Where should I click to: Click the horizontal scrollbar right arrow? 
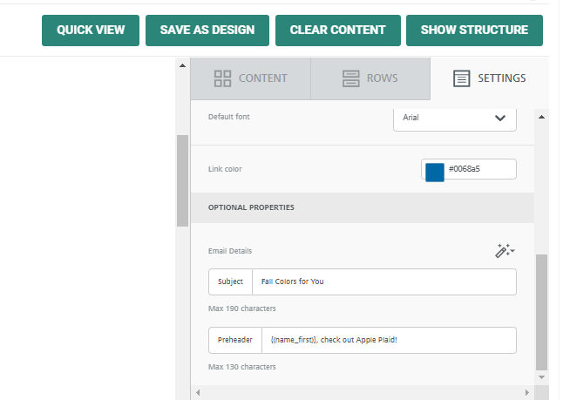(528, 392)
